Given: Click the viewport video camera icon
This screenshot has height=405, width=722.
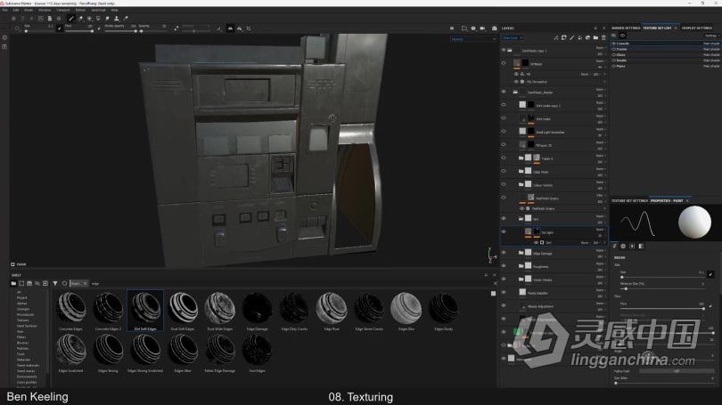Looking at the screenshot, I should [x=482, y=28].
